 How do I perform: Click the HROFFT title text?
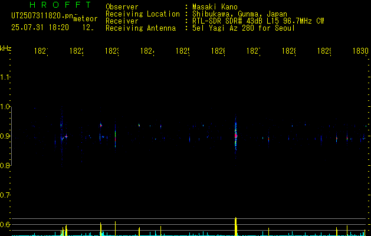[60, 5]
